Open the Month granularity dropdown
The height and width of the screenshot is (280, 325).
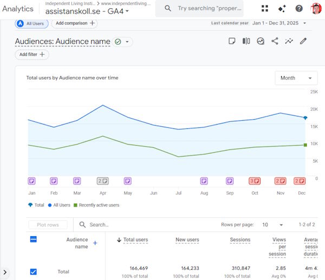pyautogui.click(x=296, y=78)
